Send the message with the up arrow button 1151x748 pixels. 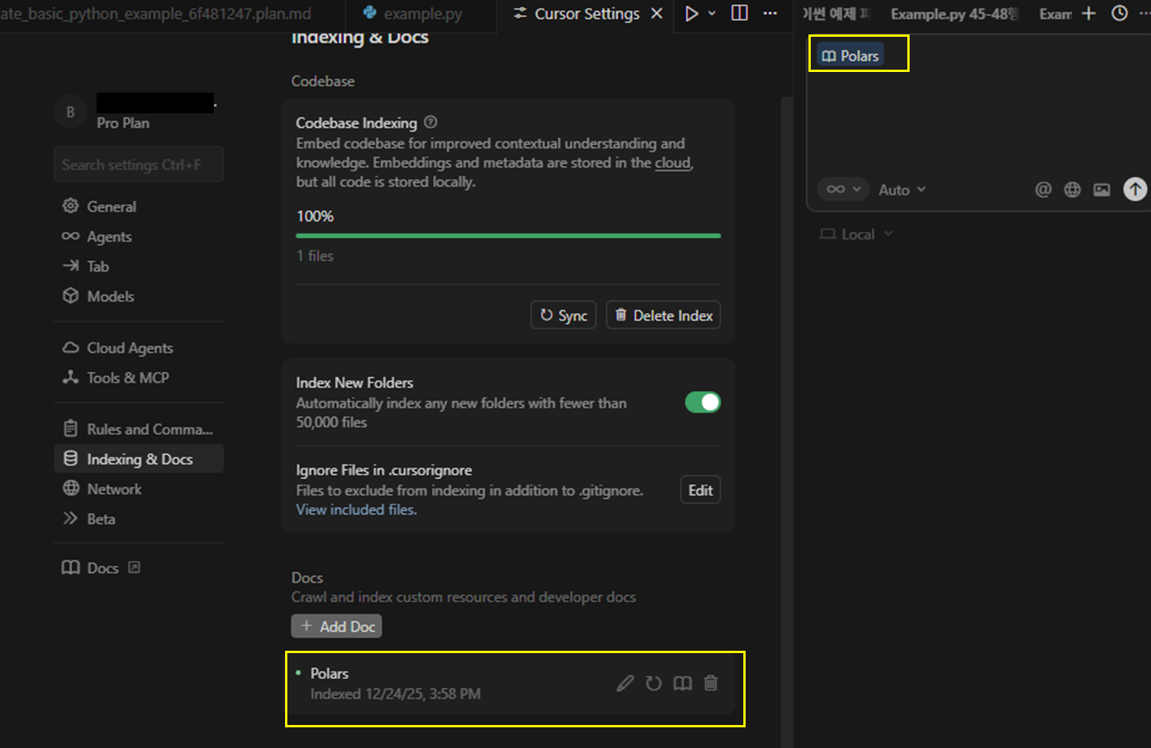1135,189
